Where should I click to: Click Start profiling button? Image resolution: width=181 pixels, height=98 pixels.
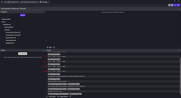(23, 54)
